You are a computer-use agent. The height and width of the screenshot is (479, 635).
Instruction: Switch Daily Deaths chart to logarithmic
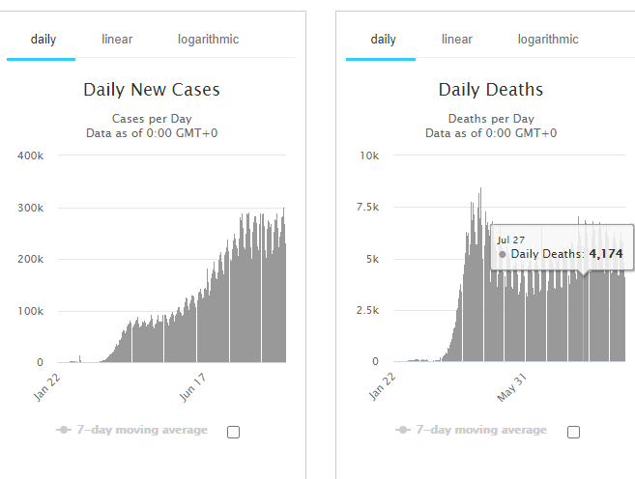tap(548, 40)
